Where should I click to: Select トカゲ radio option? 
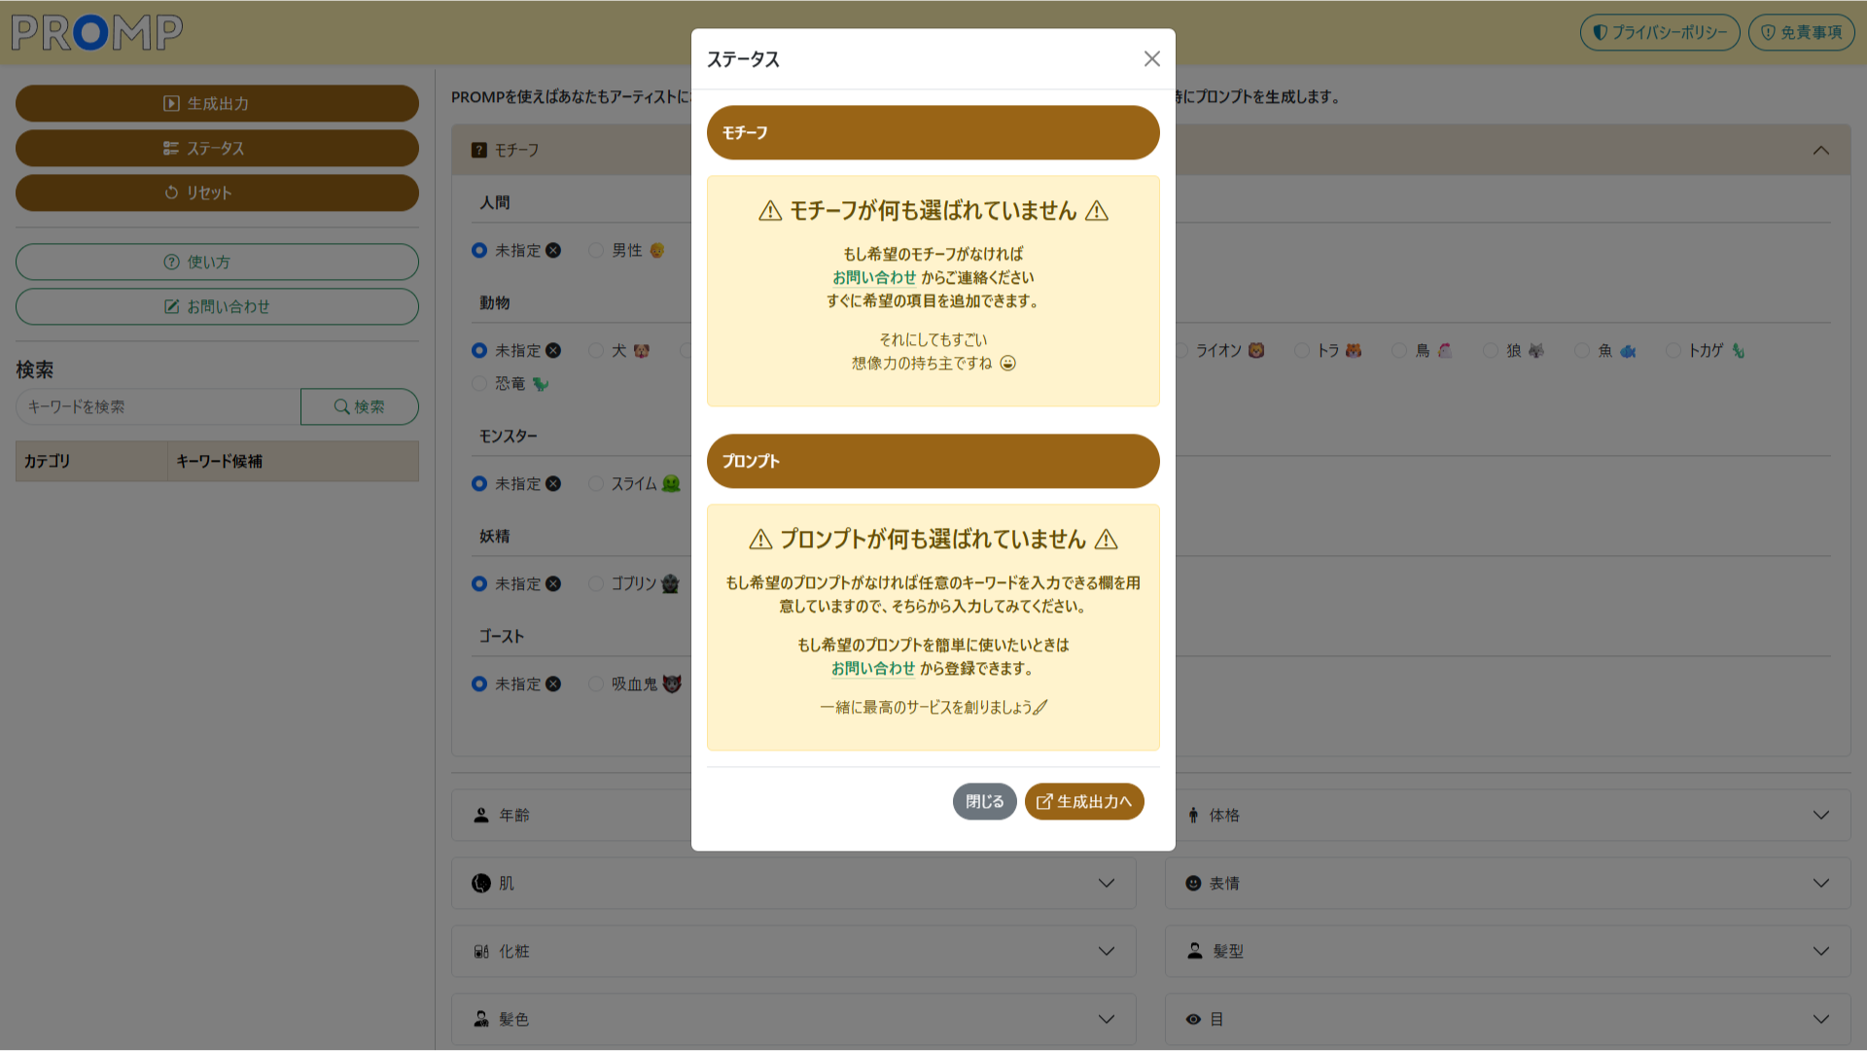[1673, 351]
